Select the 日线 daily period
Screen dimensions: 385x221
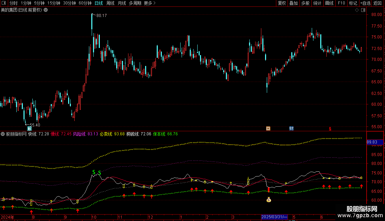[x=99, y=3]
